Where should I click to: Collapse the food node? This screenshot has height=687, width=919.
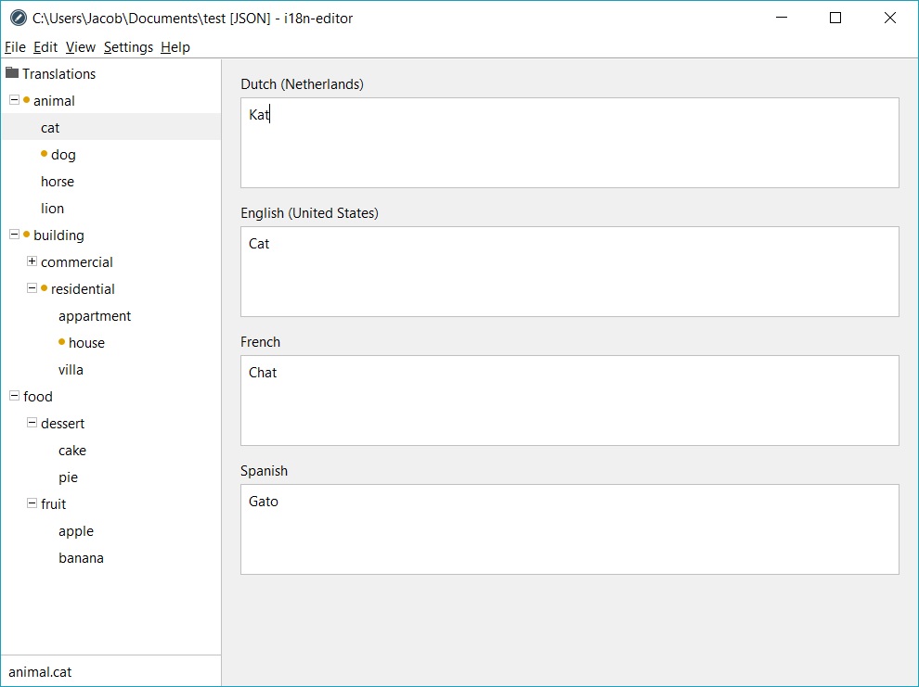point(15,396)
